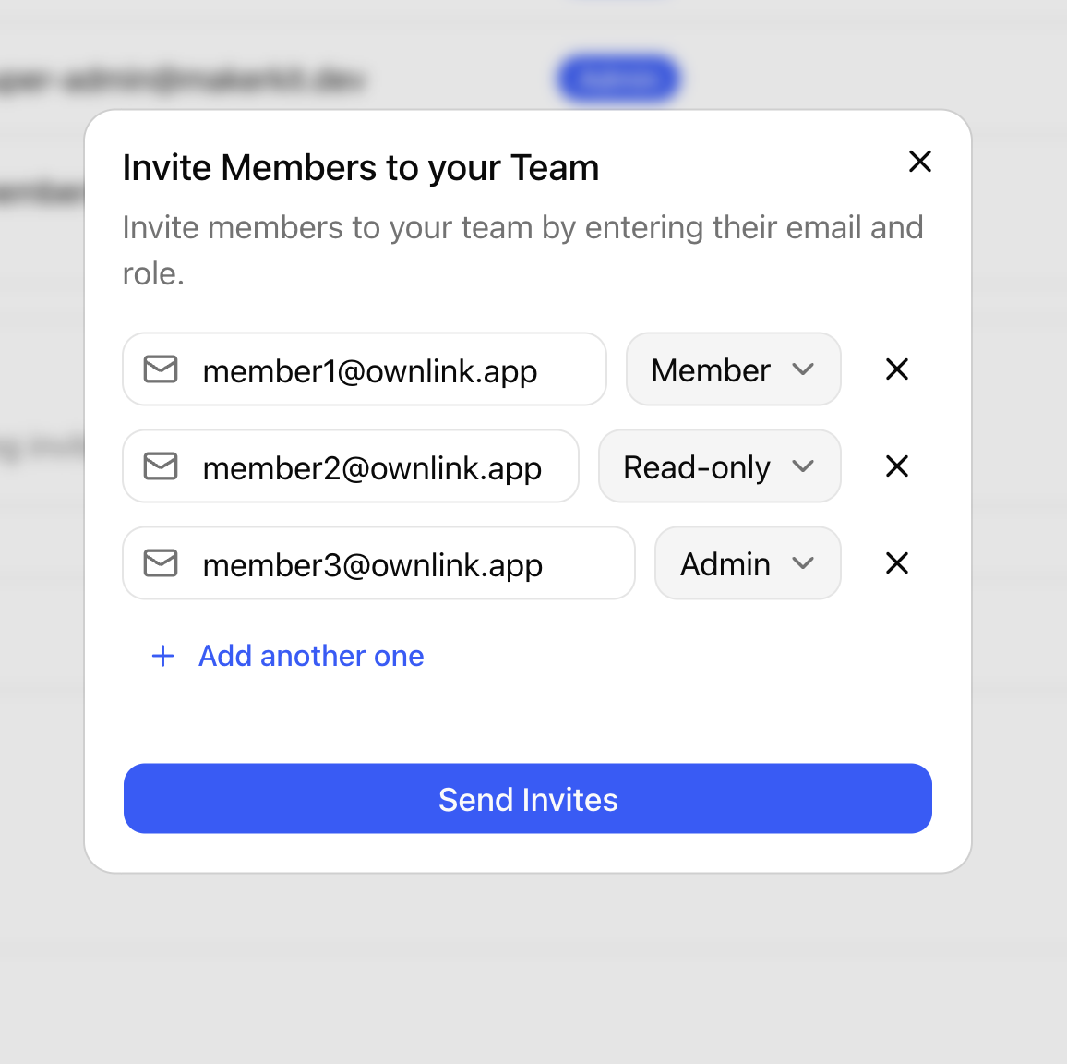Edit the member1@ownlink.app email field
Screen dimensions: 1067x1064
pyautogui.click(x=364, y=369)
